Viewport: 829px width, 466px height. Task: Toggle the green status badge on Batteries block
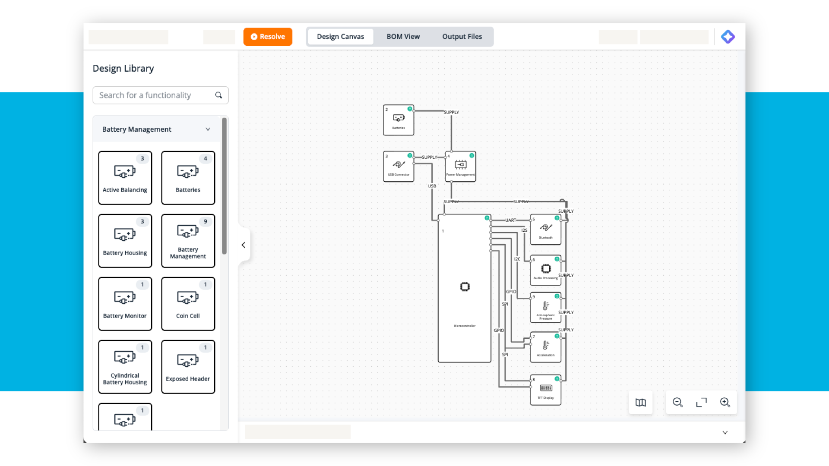point(410,109)
